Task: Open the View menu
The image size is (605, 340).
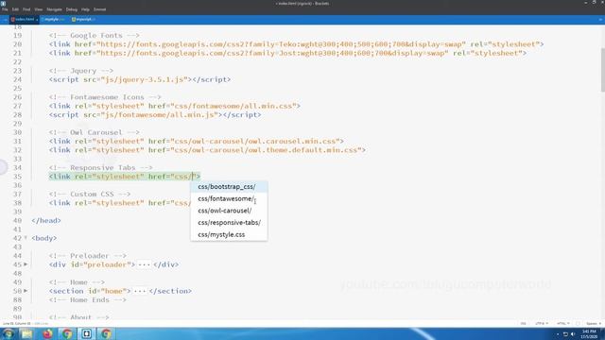Action: point(39,9)
